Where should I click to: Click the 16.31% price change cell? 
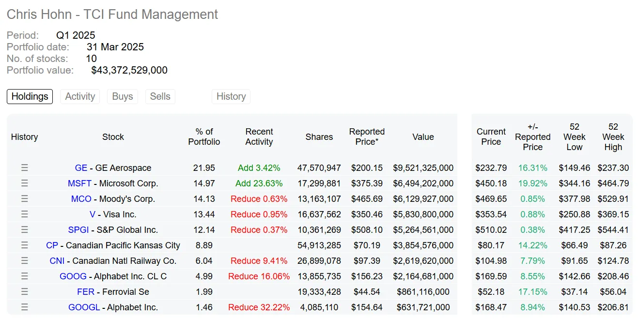pos(533,168)
